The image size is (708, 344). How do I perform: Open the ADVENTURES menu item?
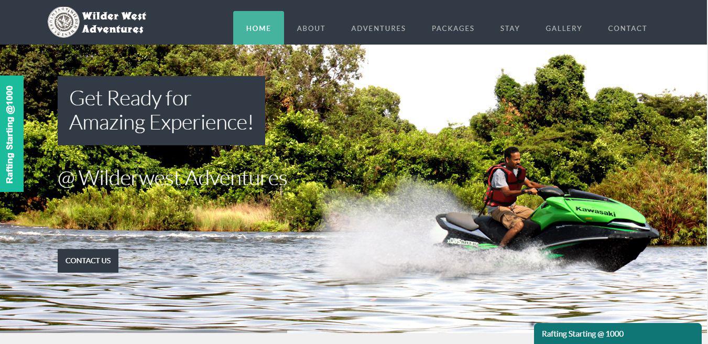pyautogui.click(x=378, y=28)
